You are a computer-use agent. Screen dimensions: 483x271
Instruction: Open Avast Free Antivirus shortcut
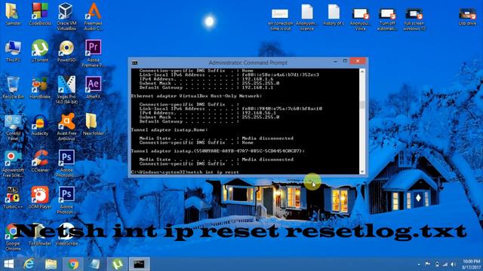pyautogui.click(x=66, y=127)
